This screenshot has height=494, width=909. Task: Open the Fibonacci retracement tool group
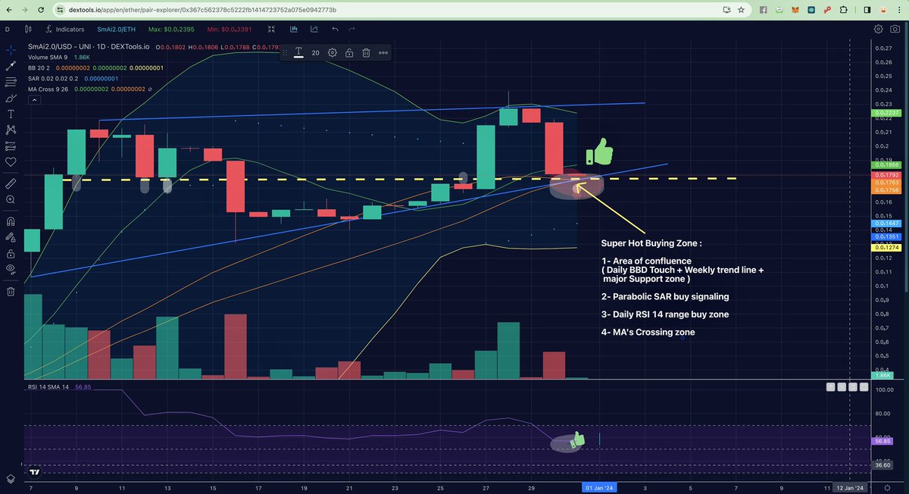tap(11, 82)
